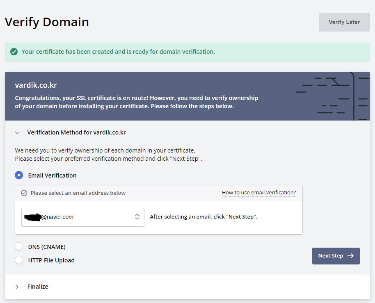This screenshot has width=375, height=303.
Task: Click 'After selecting an email' instruction text
Action: pos(204,217)
